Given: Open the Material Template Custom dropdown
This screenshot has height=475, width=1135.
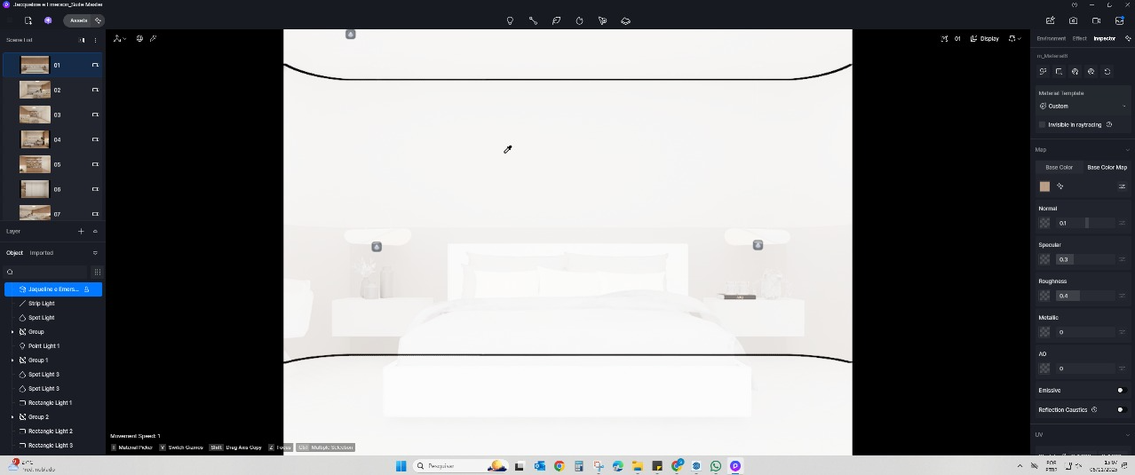Looking at the screenshot, I should [1082, 107].
